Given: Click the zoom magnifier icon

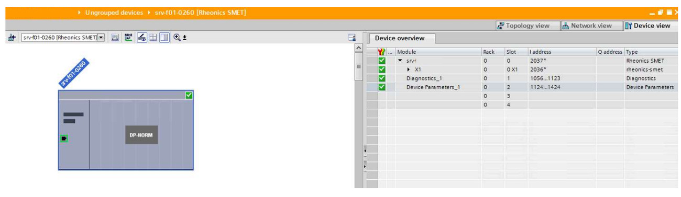Looking at the screenshot, I should (177, 38).
